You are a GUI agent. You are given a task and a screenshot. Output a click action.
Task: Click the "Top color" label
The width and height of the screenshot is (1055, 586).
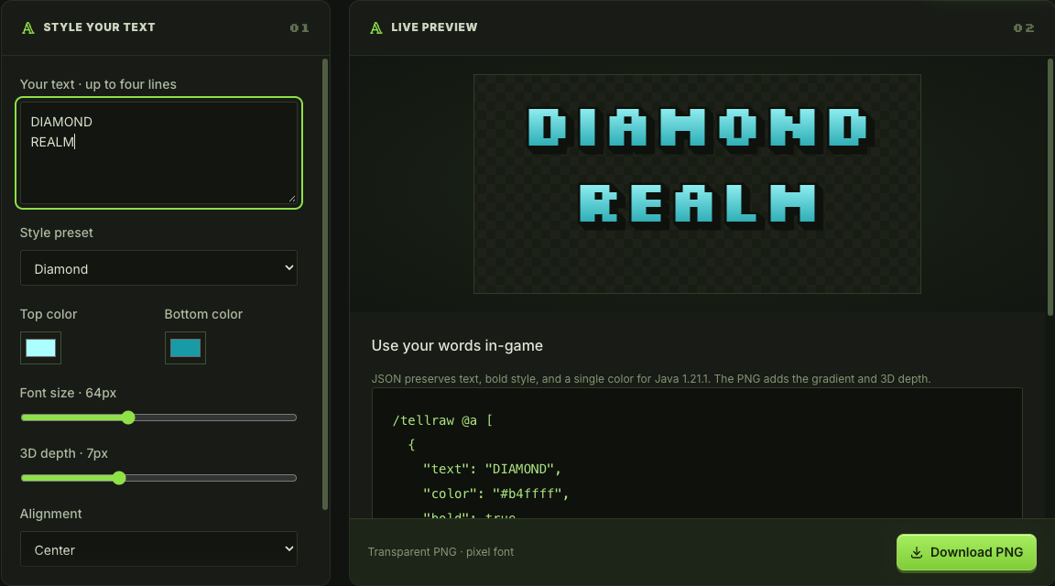tap(49, 314)
